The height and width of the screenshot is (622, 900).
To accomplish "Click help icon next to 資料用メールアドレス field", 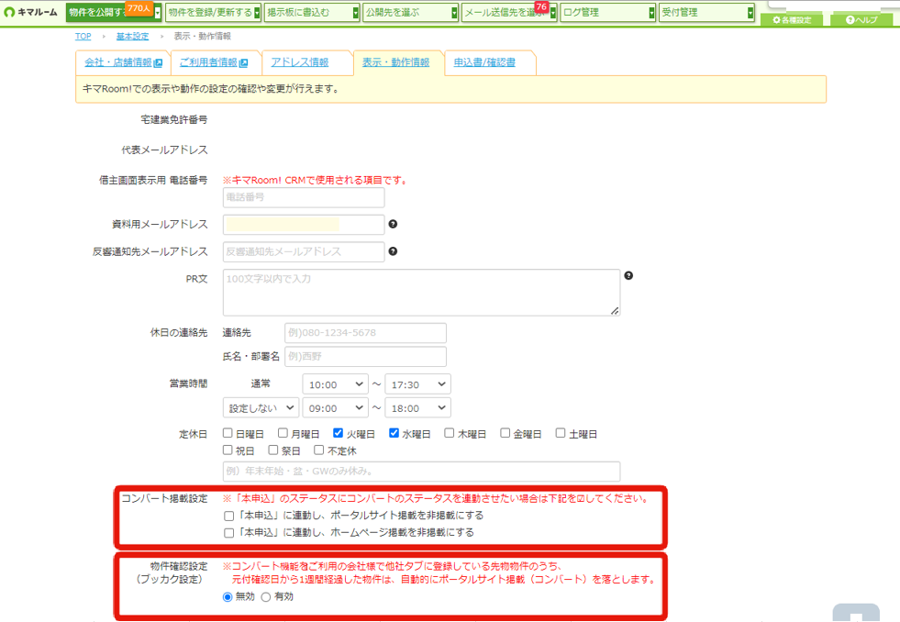I will tap(393, 224).
